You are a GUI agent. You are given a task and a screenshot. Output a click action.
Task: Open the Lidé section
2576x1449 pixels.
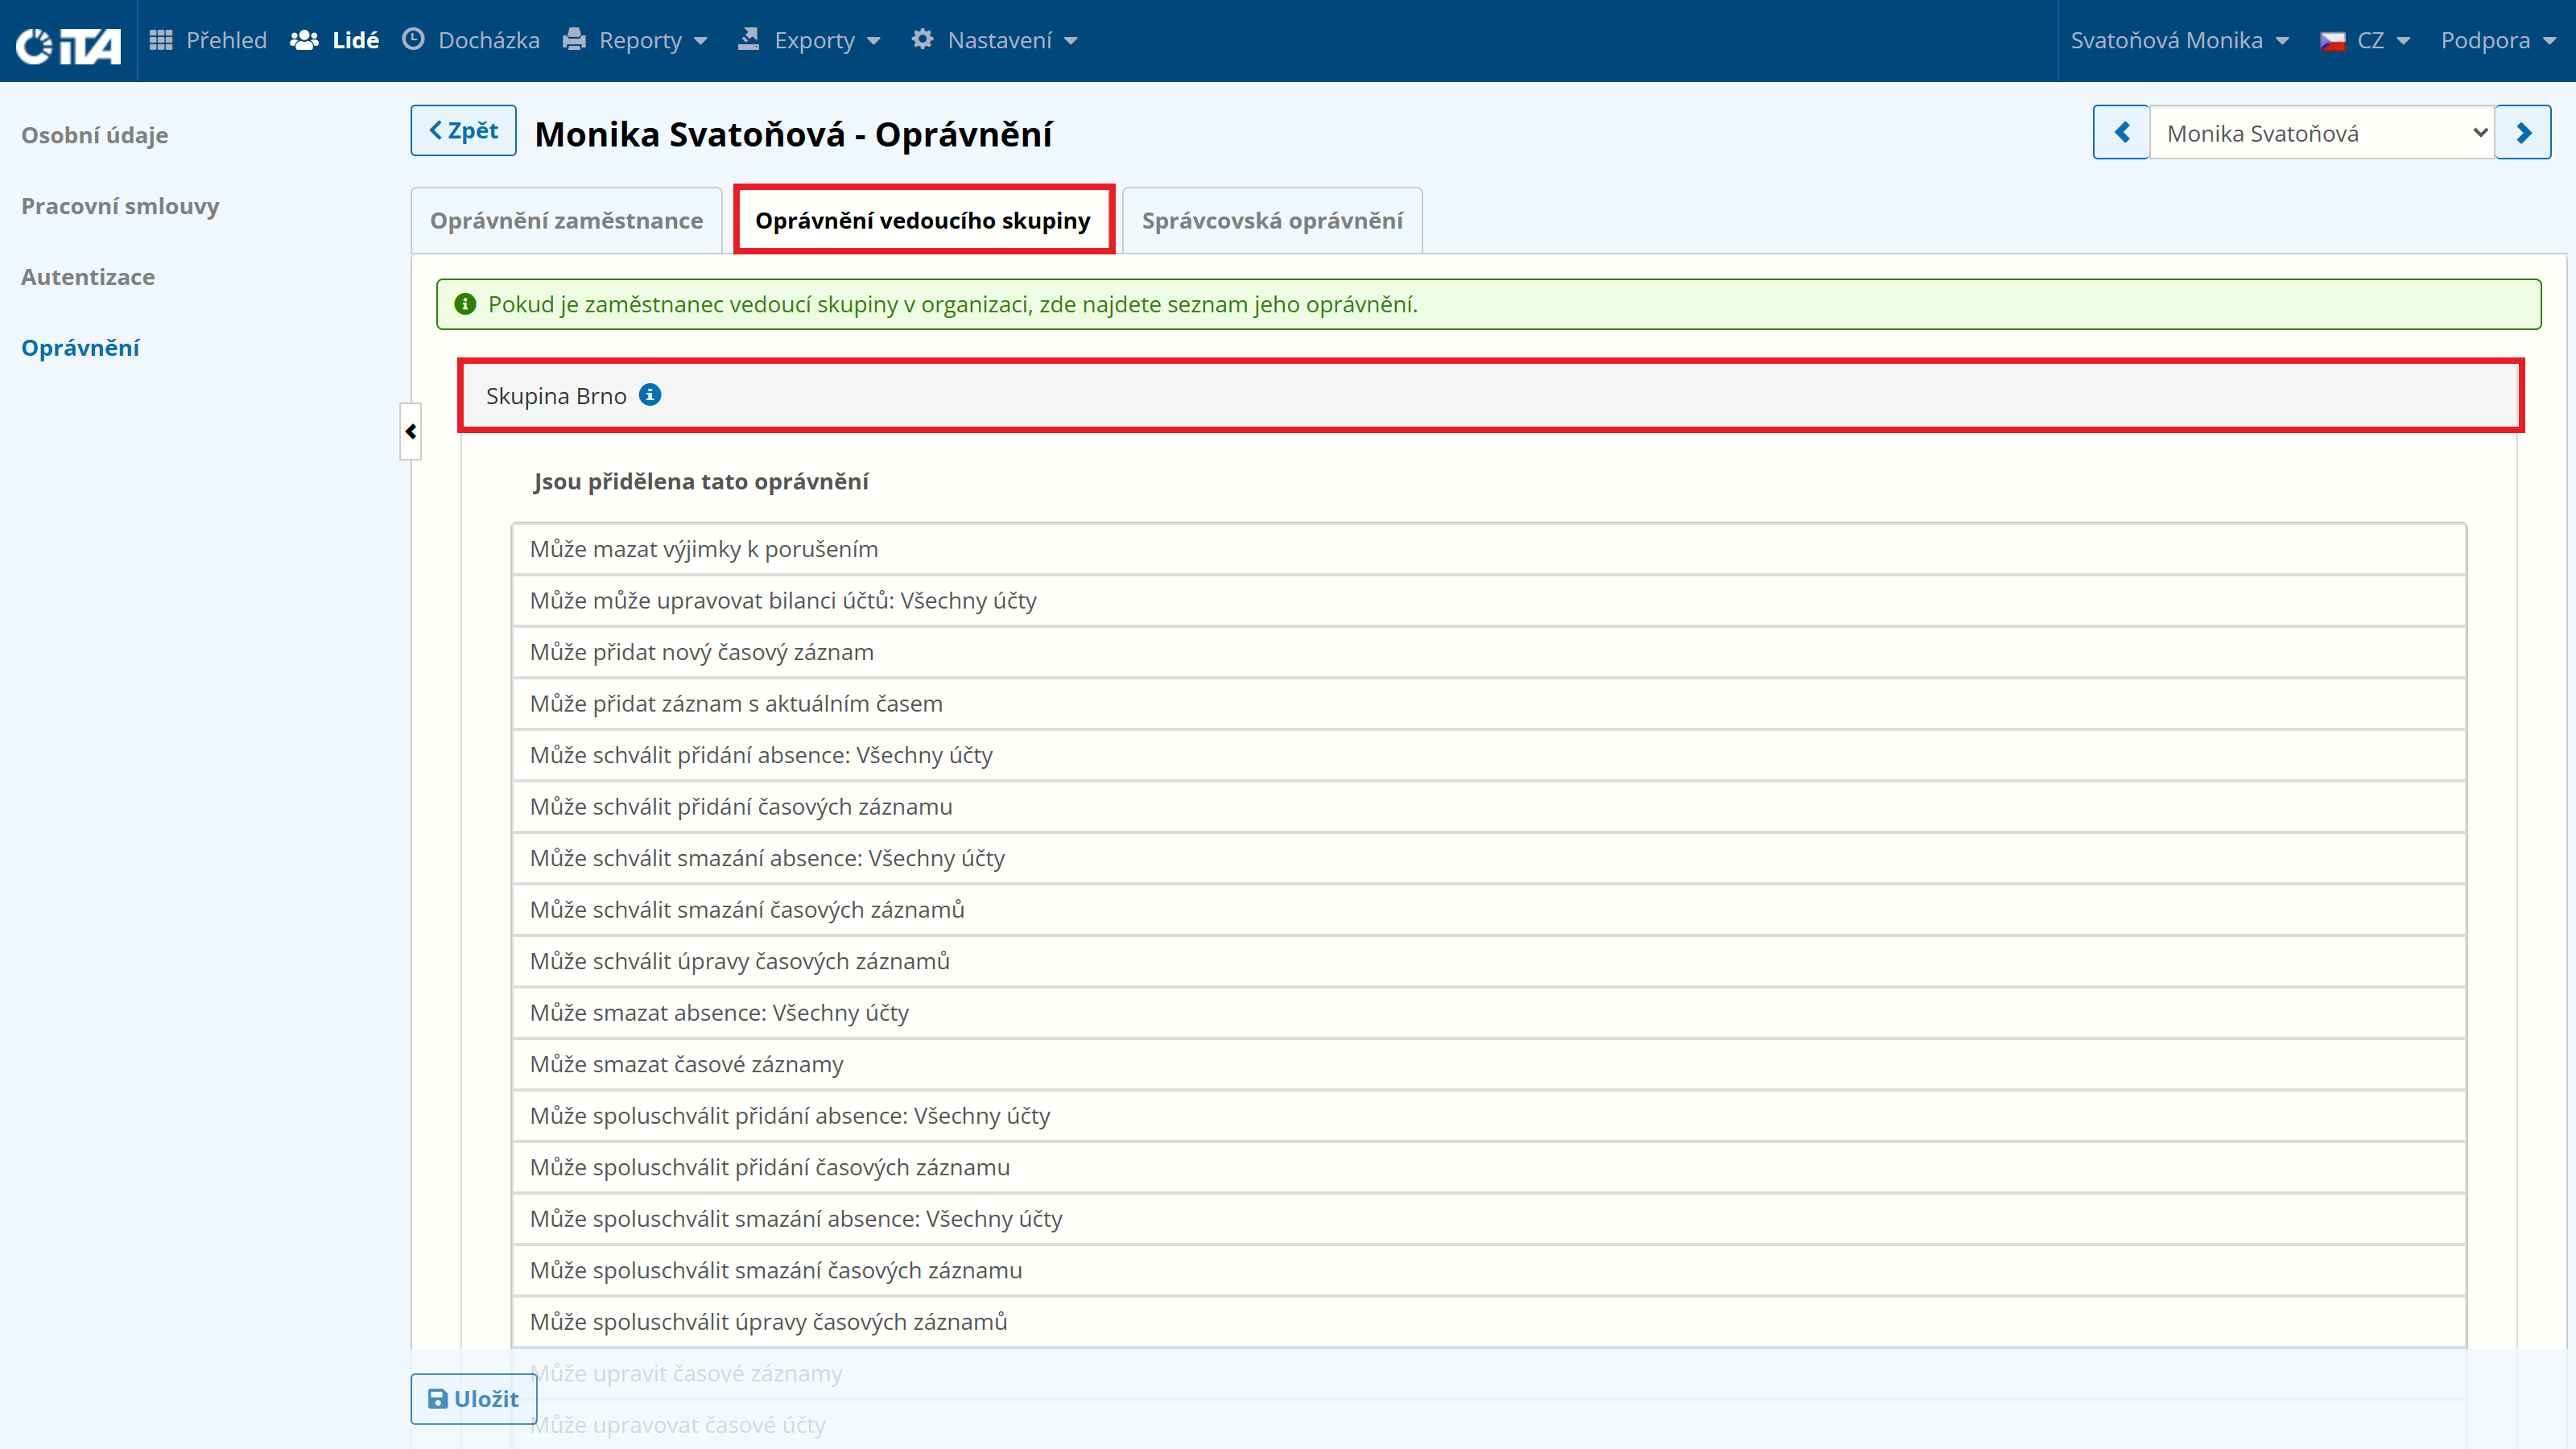coord(334,40)
